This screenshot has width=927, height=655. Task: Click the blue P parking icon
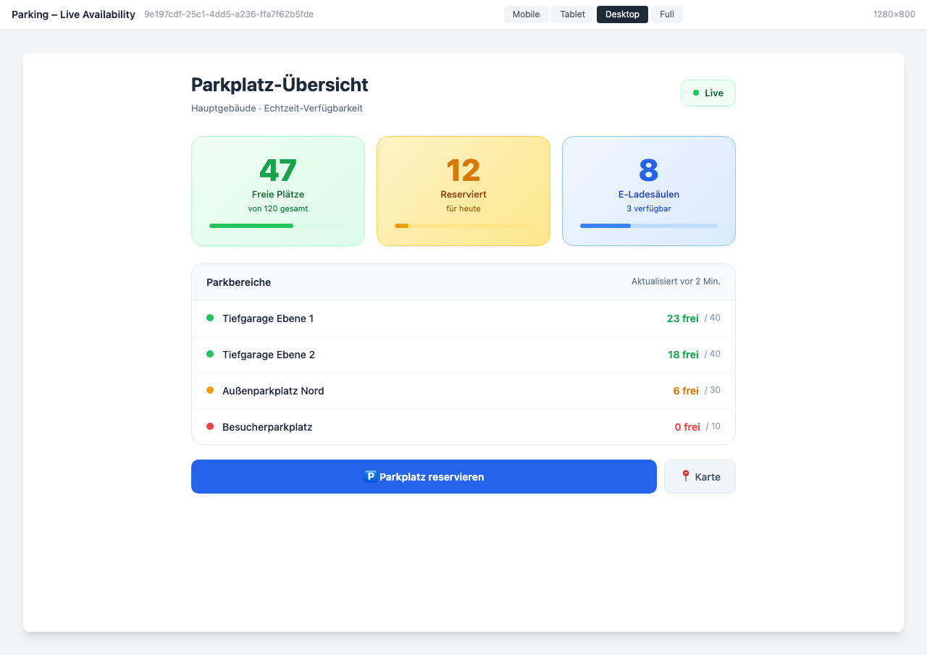(x=370, y=476)
